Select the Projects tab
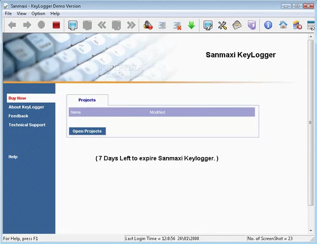The width and height of the screenshot is (317, 244). [87, 100]
